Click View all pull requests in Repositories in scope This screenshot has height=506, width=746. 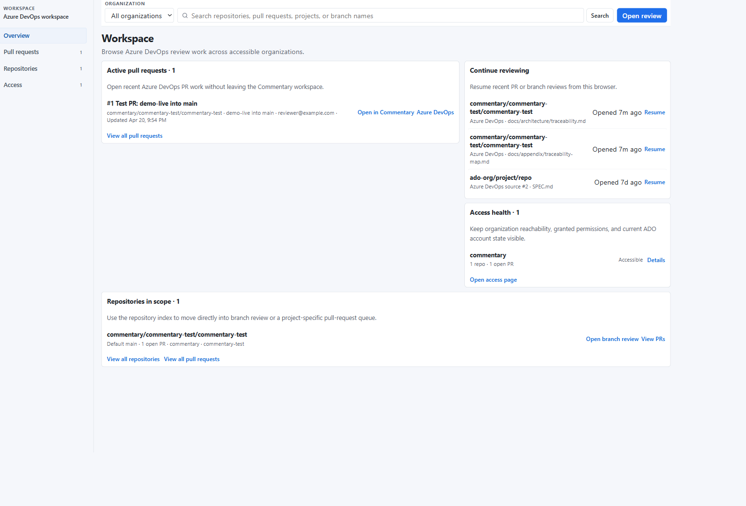pos(192,359)
